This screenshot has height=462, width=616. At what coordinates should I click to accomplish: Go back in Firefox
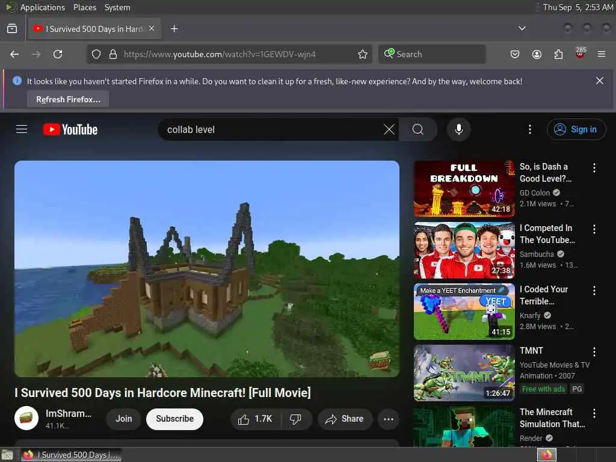pos(14,54)
